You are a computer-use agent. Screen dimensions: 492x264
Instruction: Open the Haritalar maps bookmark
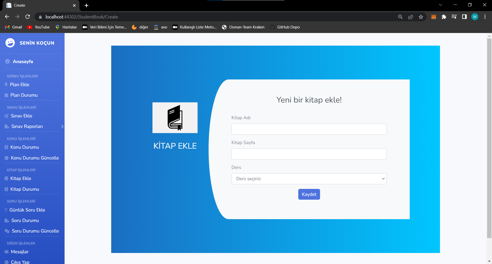[66, 27]
